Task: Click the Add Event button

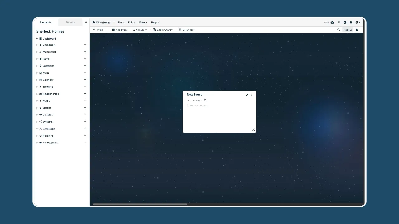Action: 120,30
